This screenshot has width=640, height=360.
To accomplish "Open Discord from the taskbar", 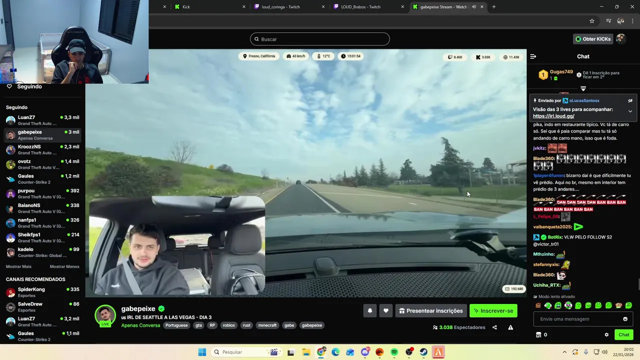I will (x=365, y=352).
